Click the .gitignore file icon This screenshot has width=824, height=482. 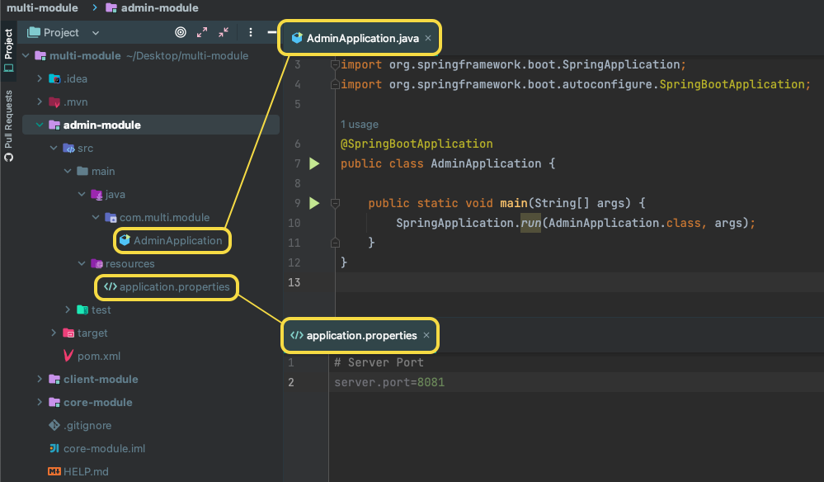point(54,425)
